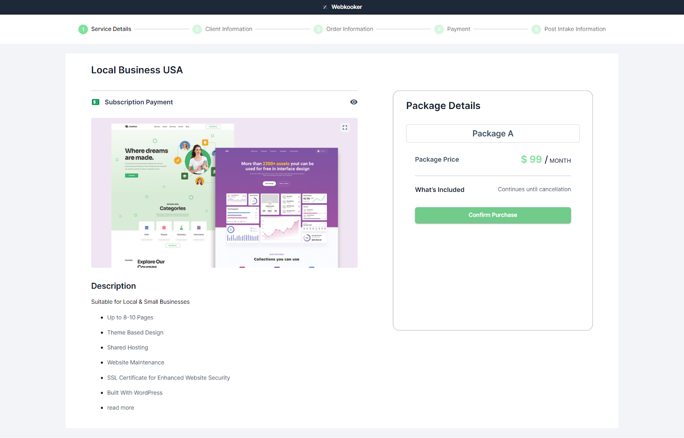Select step 4 Payment circle icon

(x=439, y=29)
